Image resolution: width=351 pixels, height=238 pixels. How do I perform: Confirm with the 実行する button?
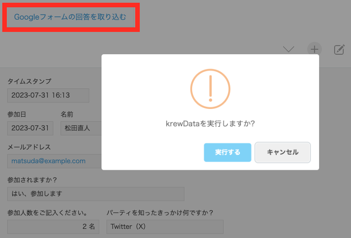tap(228, 152)
